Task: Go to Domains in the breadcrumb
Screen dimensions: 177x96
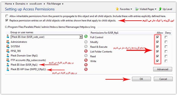Action: tap(20, 4)
